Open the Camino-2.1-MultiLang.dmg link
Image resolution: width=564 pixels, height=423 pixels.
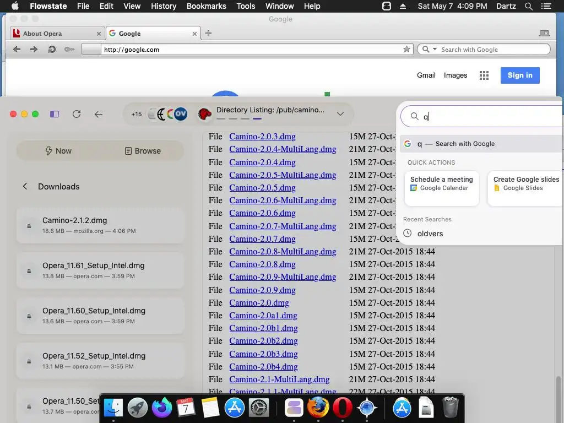(279, 379)
